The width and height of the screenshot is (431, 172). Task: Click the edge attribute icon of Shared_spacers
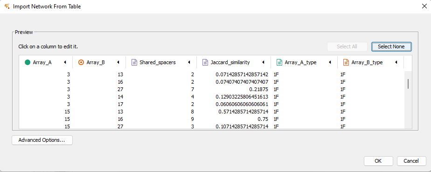(x=134, y=62)
